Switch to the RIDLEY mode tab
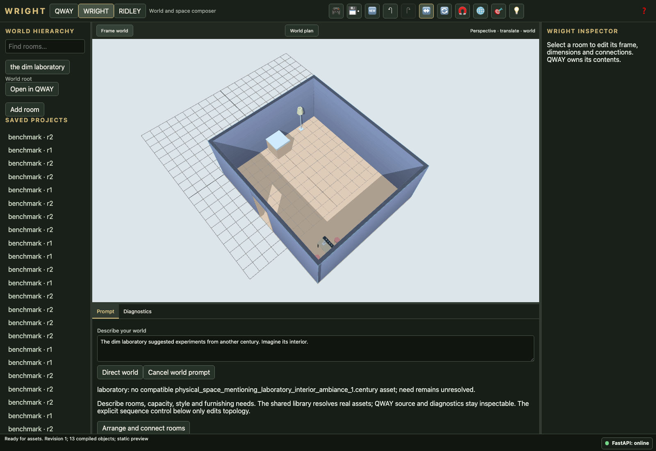 point(130,11)
